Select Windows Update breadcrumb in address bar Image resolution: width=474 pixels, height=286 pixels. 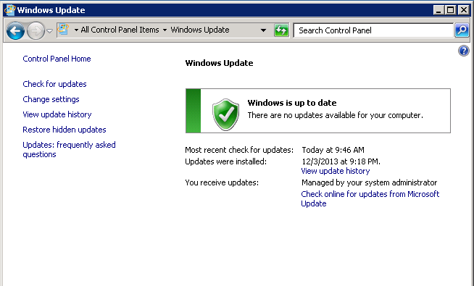200,30
